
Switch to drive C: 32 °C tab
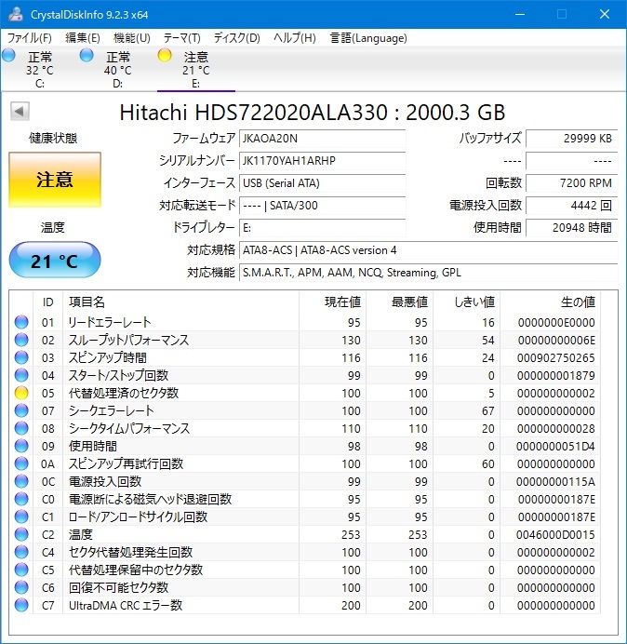click(x=40, y=69)
